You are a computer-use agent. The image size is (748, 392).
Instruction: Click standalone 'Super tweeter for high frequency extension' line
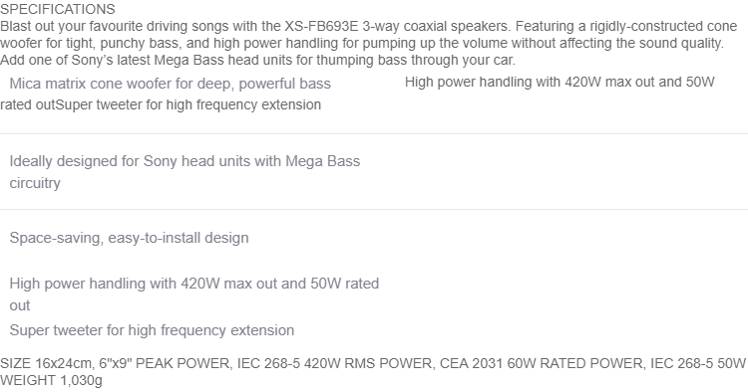(152, 330)
